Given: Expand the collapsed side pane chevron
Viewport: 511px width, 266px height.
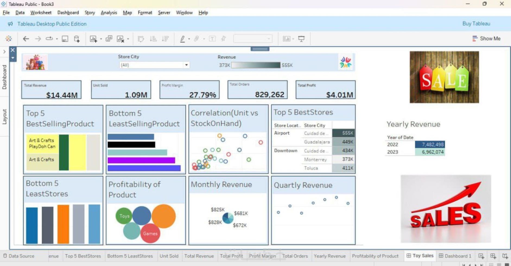Looking at the screenshot, I should click(4, 52).
